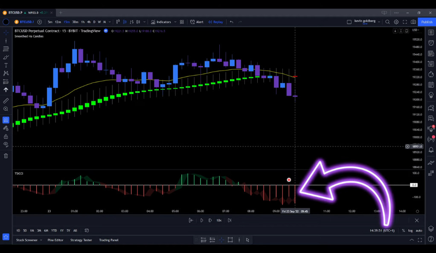Open the Indicators menu

pyautogui.click(x=161, y=22)
